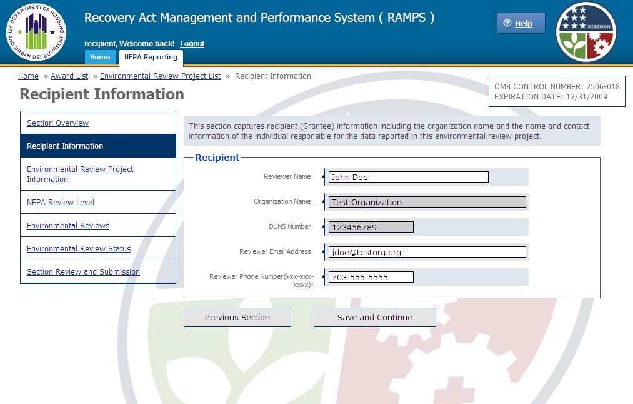
Task: Switch to the NEPA Reporting tab
Action: (x=151, y=58)
